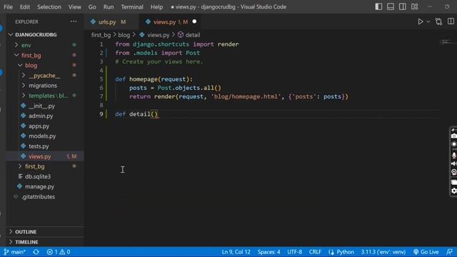Open run options dropdown arrow
The height and width of the screenshot is (257, 457).
click(428, 21)
